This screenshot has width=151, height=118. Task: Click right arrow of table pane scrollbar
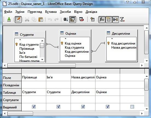pyautogui.click(x=142, y=65)
